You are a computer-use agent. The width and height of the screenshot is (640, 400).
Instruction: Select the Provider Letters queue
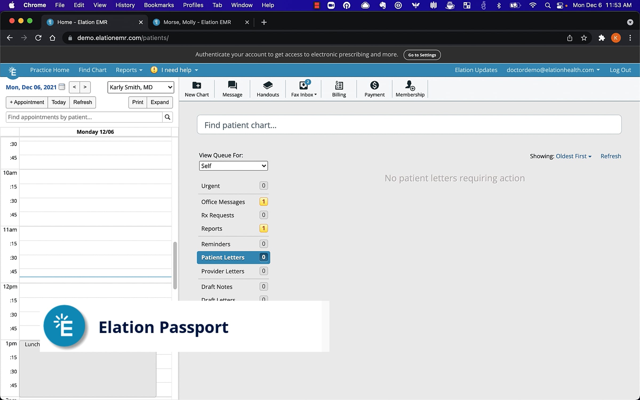tap(233, 271)
